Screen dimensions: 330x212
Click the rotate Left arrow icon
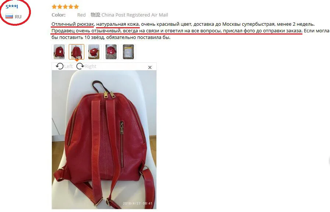pos(60,66)
